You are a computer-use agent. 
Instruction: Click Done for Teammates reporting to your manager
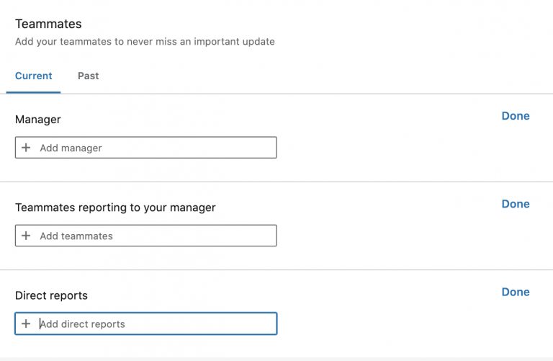click(516, 204)
